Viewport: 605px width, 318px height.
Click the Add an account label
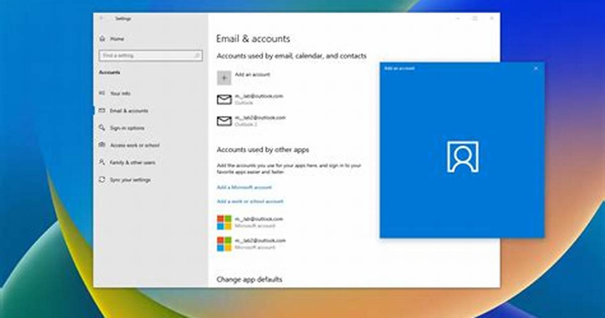252,74
